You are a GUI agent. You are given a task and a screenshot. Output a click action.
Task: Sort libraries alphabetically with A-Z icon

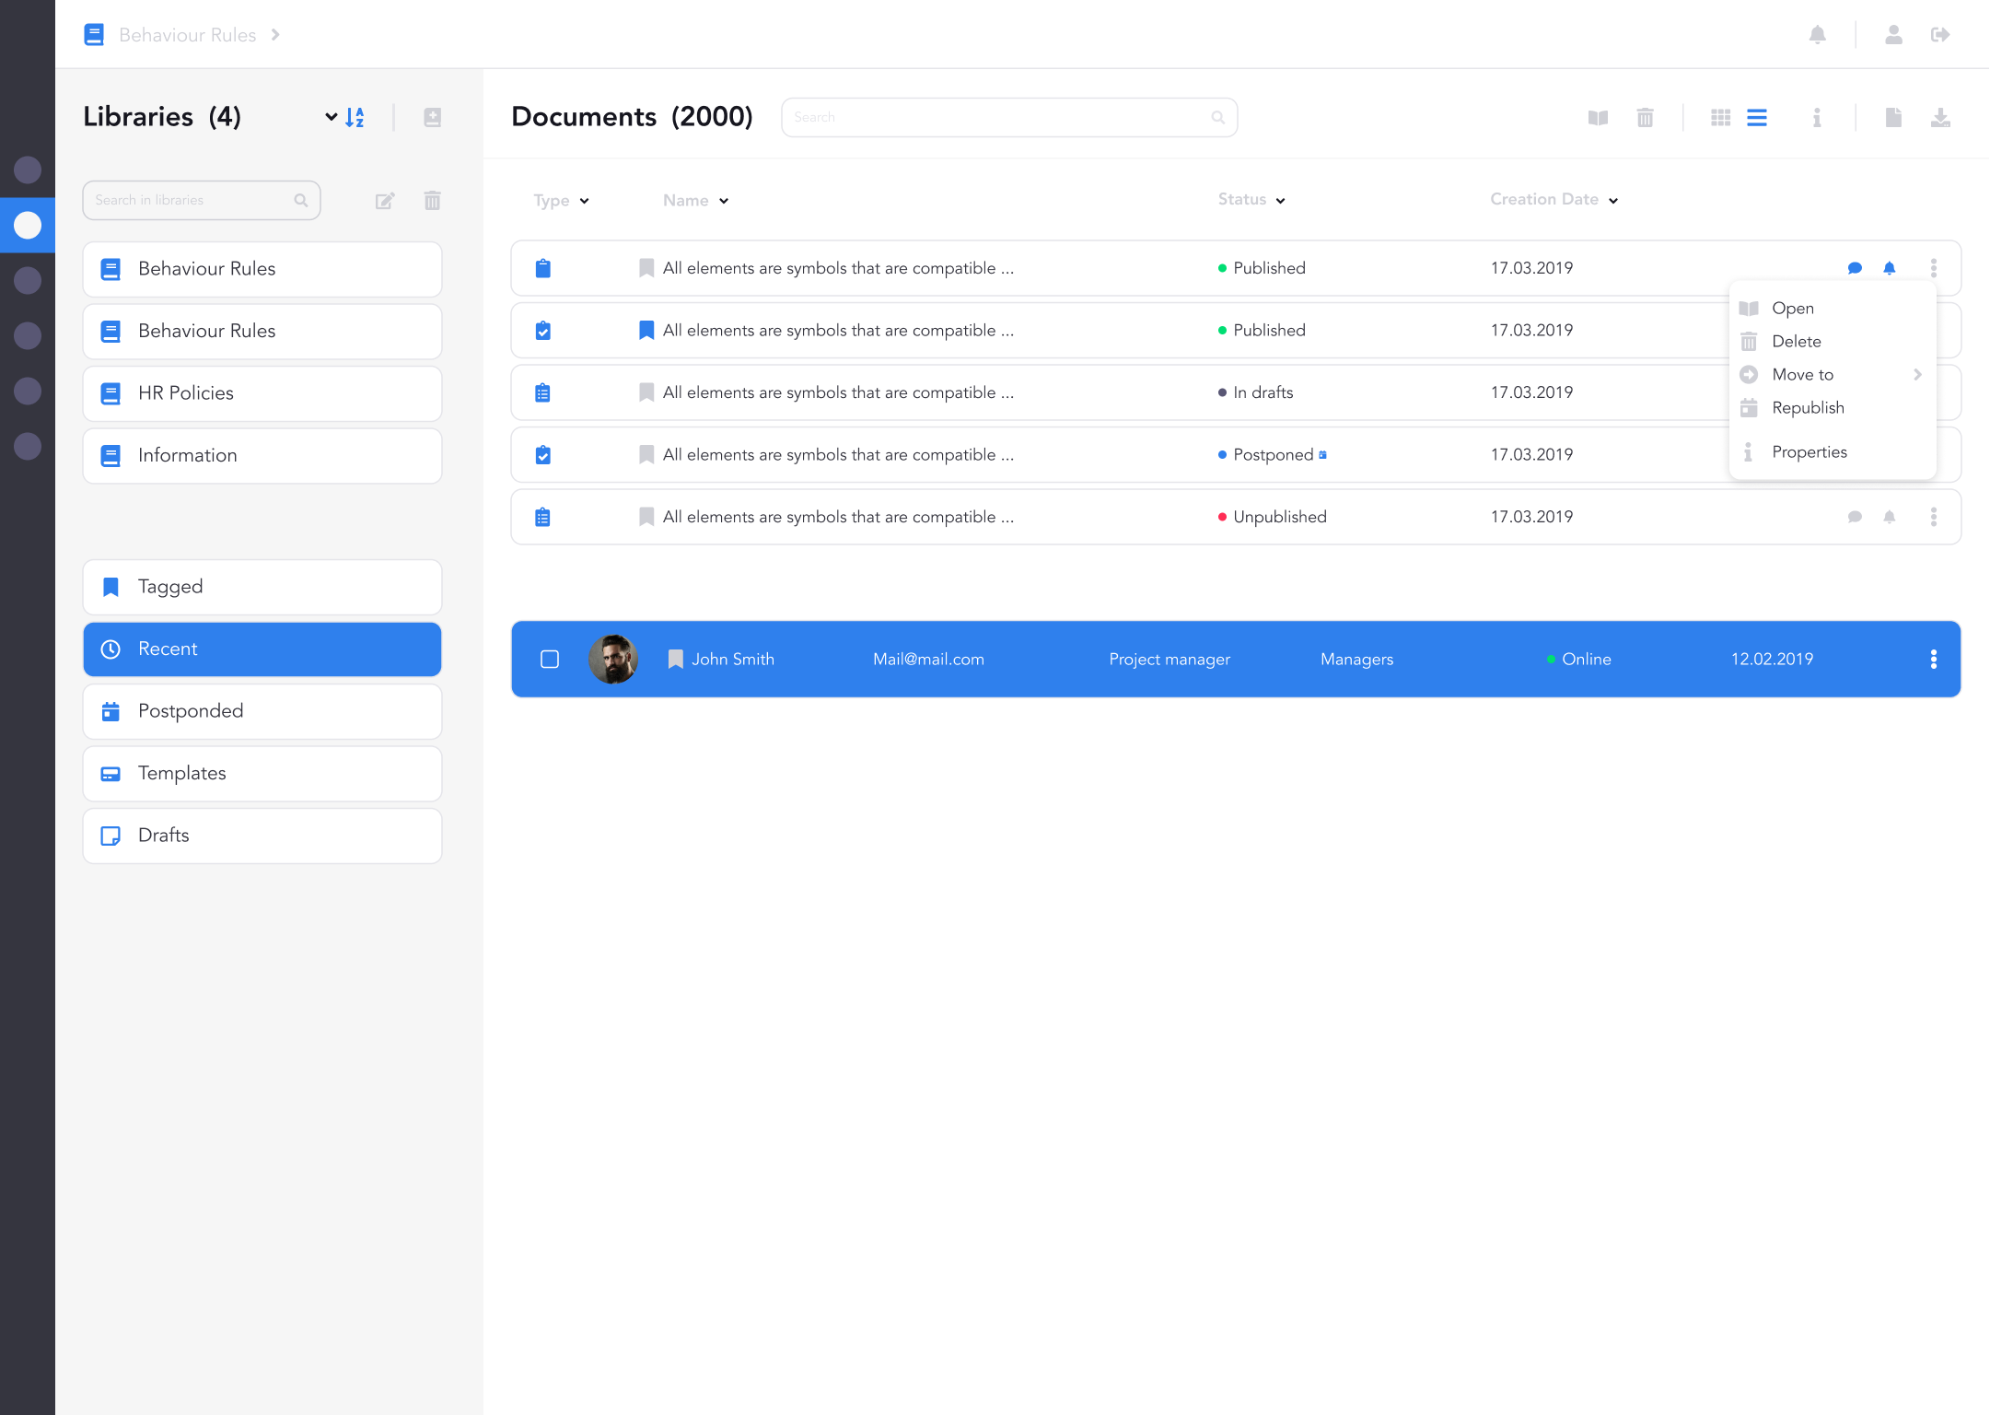click(355, 117)
